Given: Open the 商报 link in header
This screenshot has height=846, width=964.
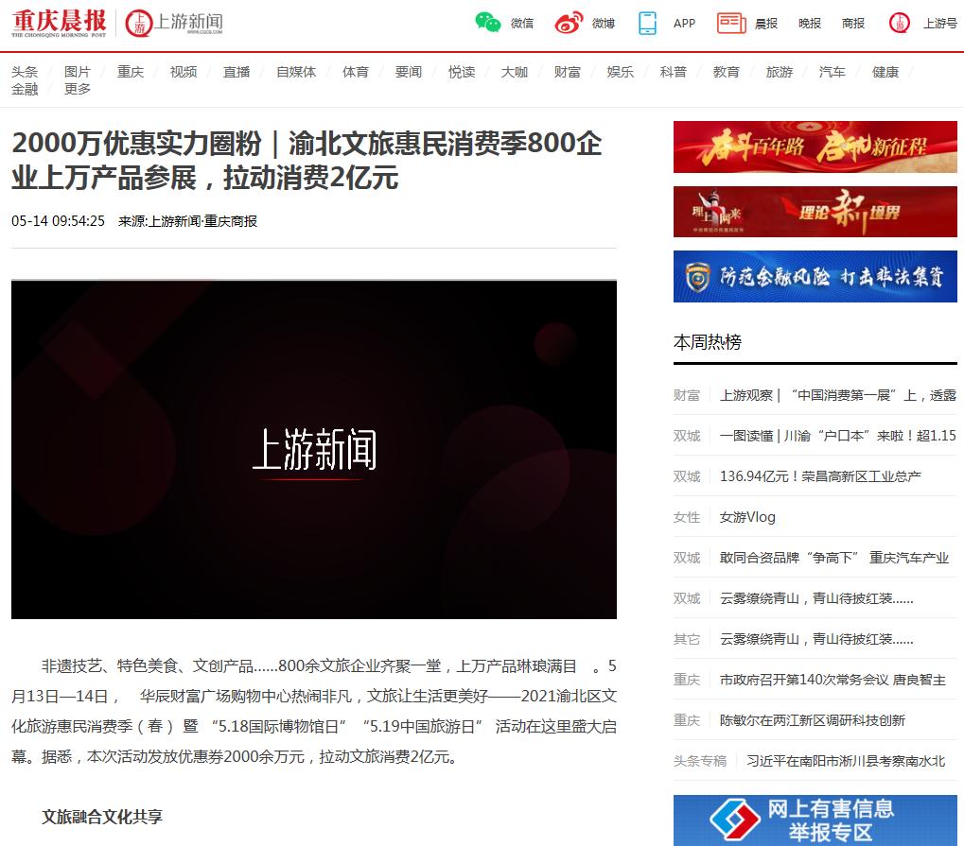Looking at the screenshot, I should [x=853, y=24].
